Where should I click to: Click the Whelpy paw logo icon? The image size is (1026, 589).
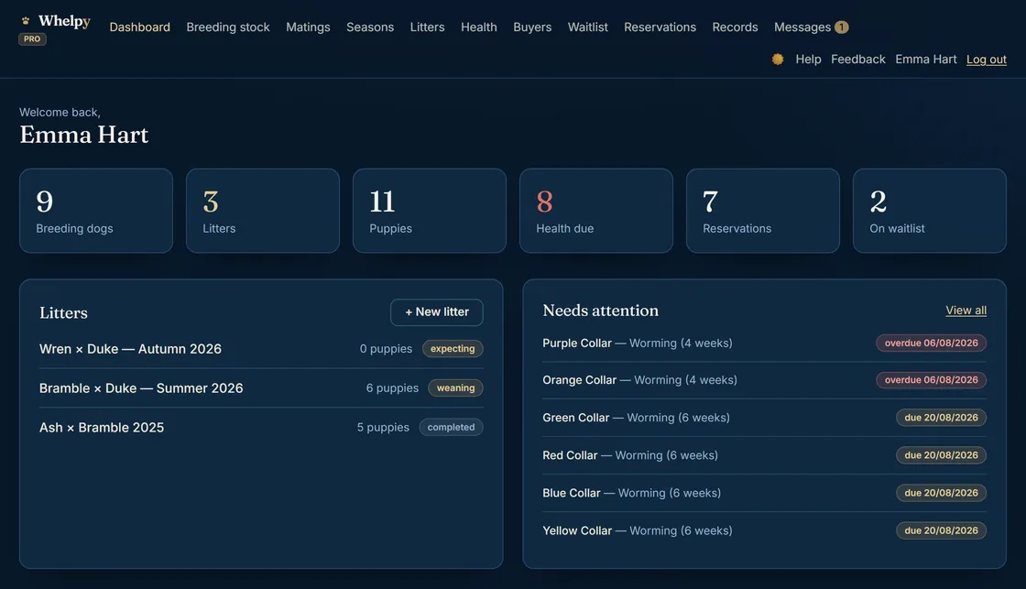pyautogui.click(x=26, y=21)
